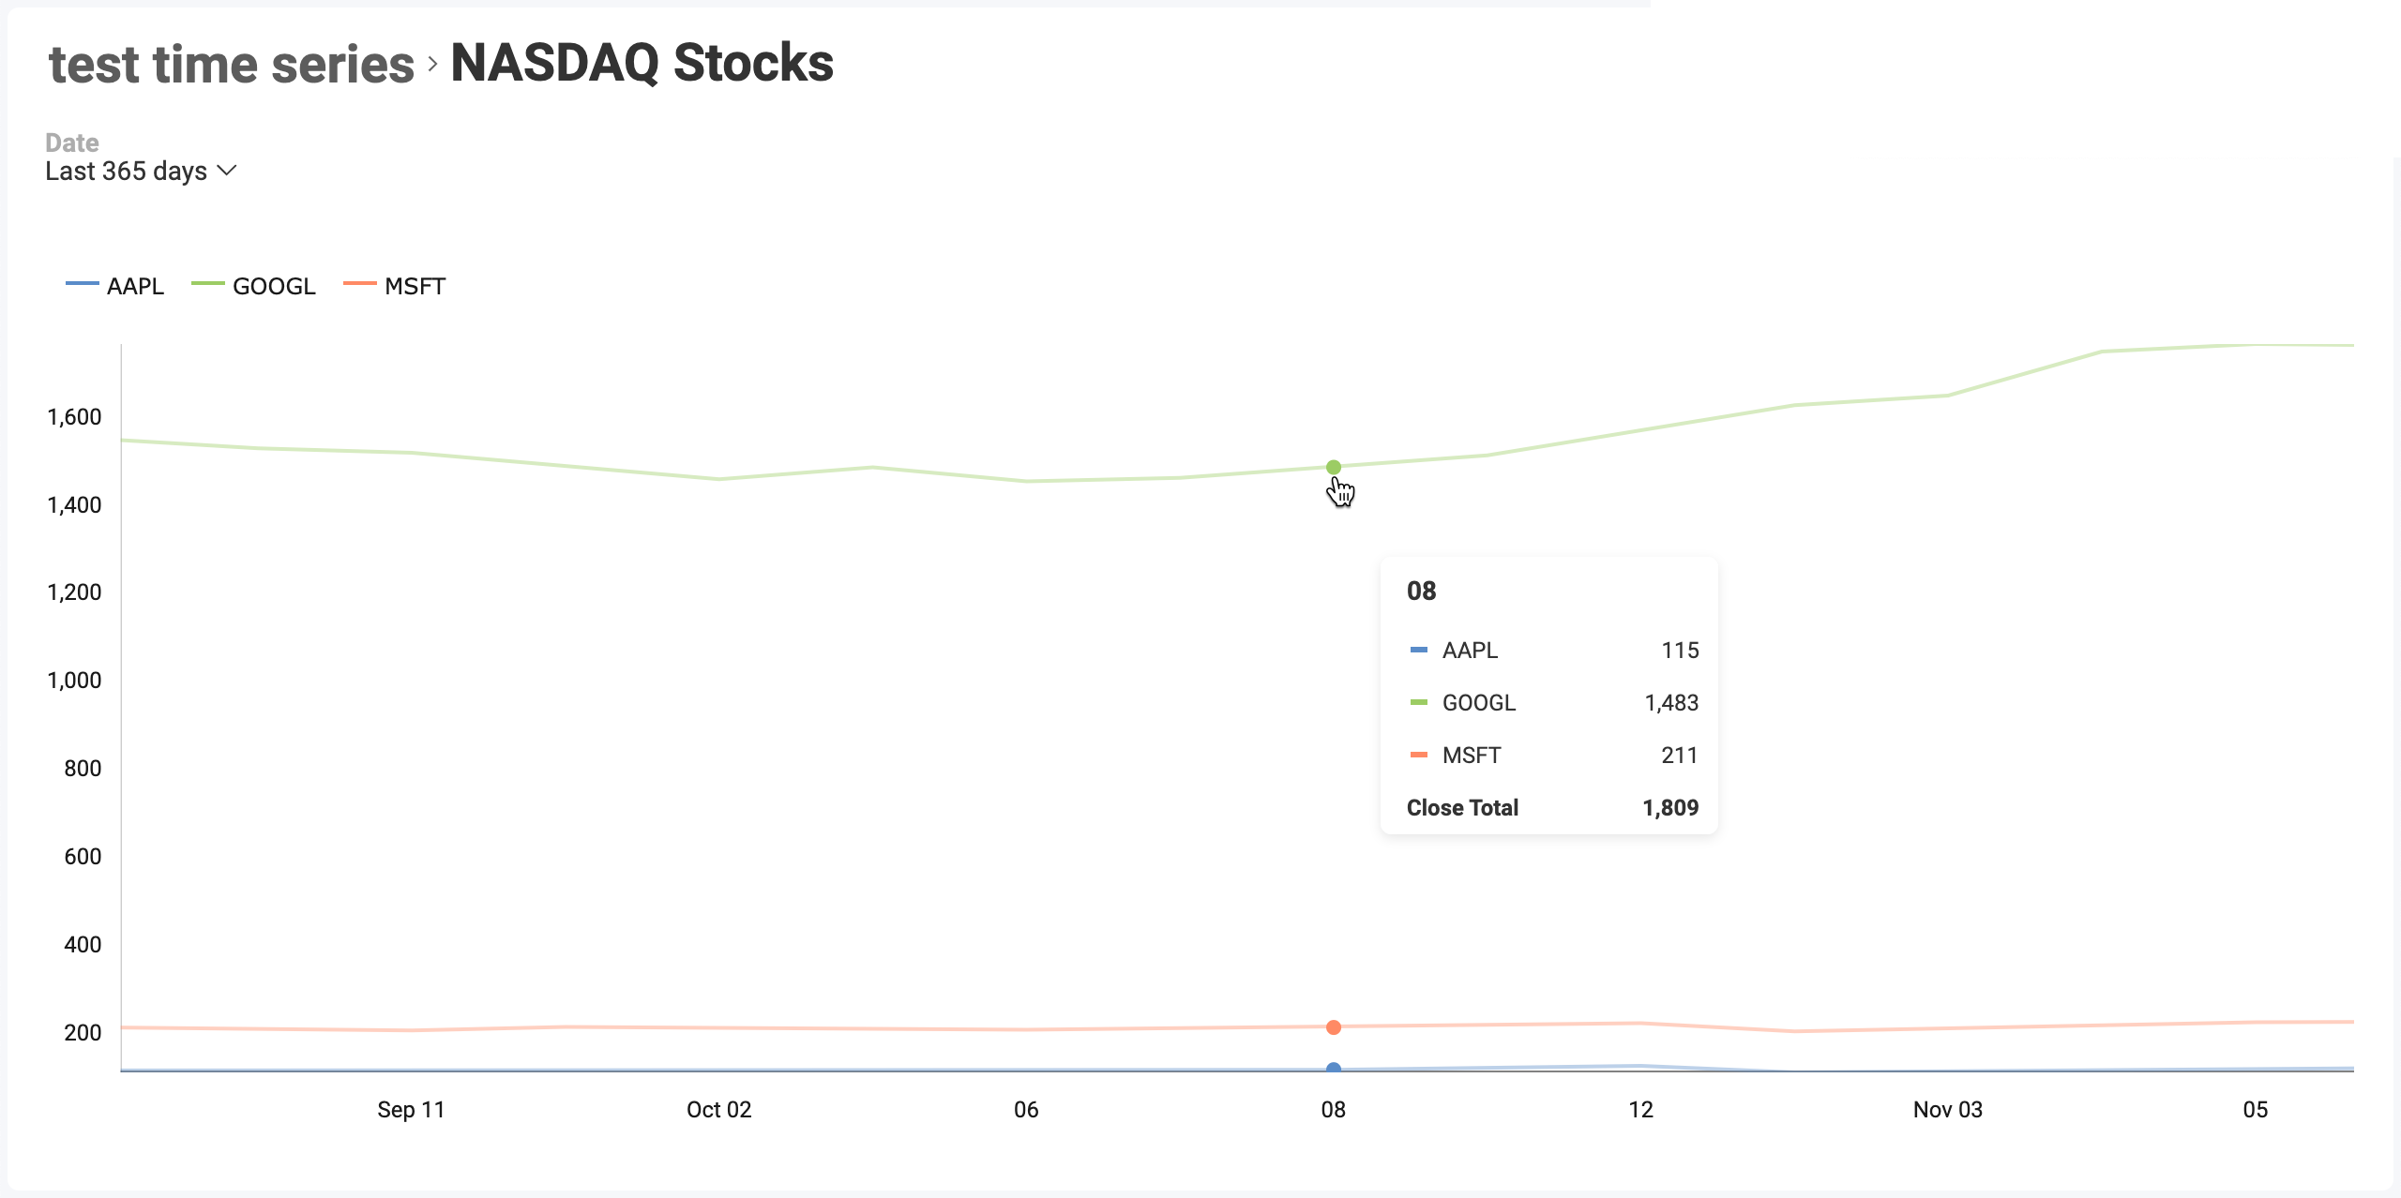
Task: Click the blue AAPL data point on 08
Action: pos(1334,1068)
